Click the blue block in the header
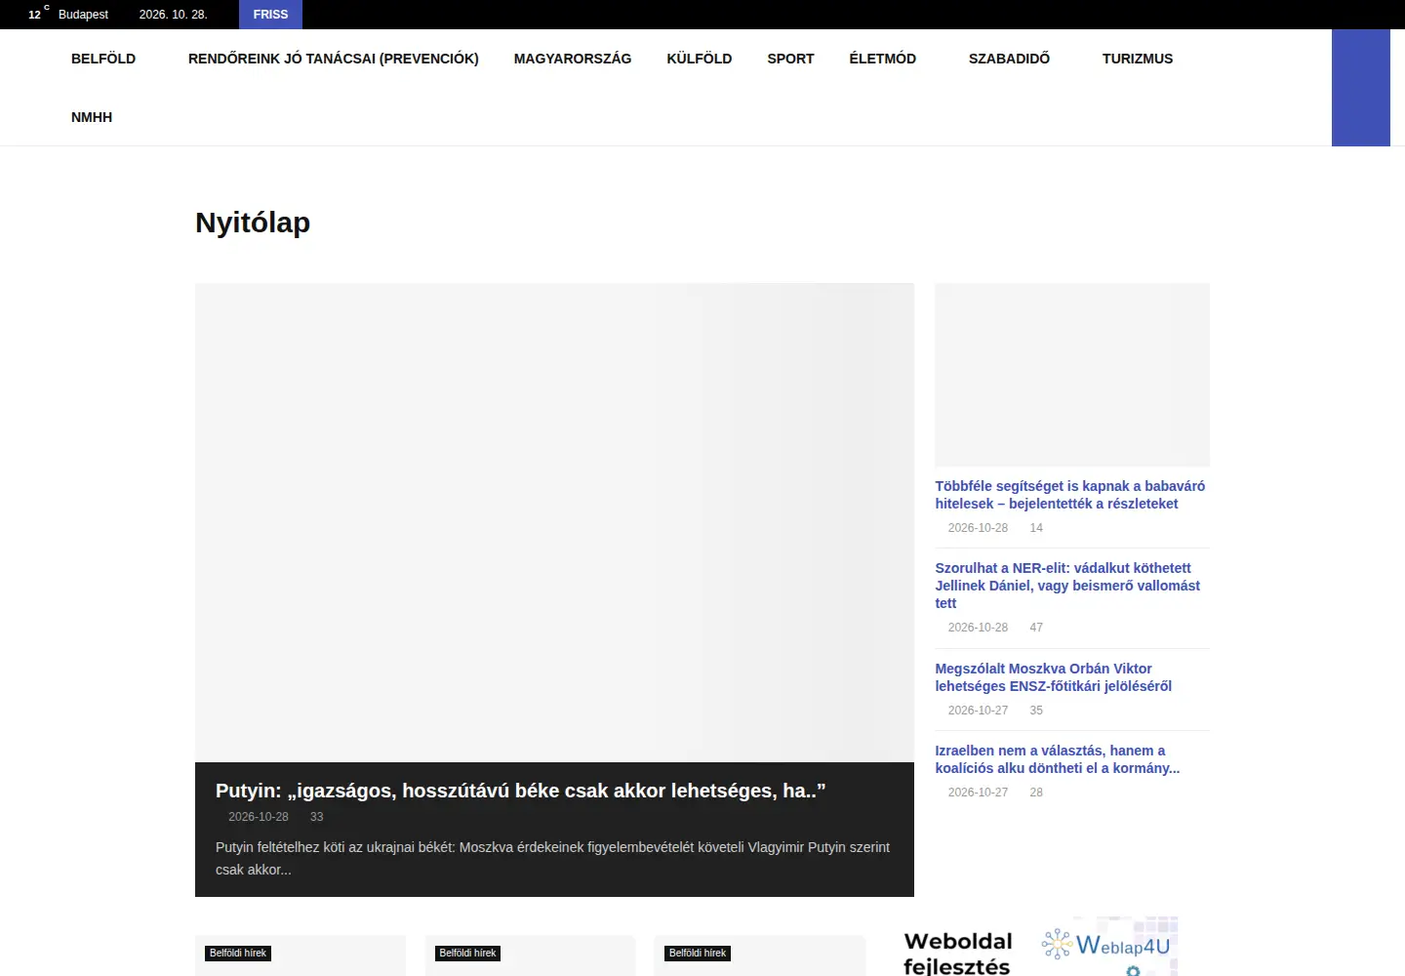The image size is (1405, 976). [1361, 88]
